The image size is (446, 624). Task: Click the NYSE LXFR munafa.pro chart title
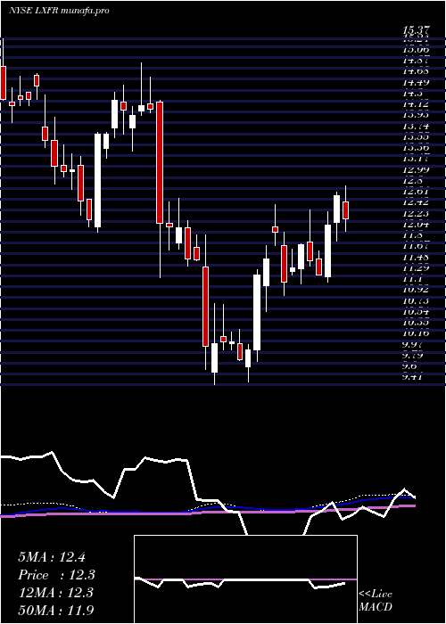pos(59,11)
